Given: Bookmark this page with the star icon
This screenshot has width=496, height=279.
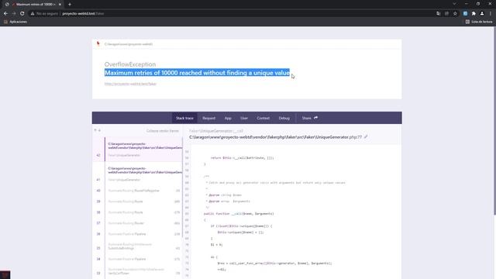Looking at the screenshot, I should (455, 14).
